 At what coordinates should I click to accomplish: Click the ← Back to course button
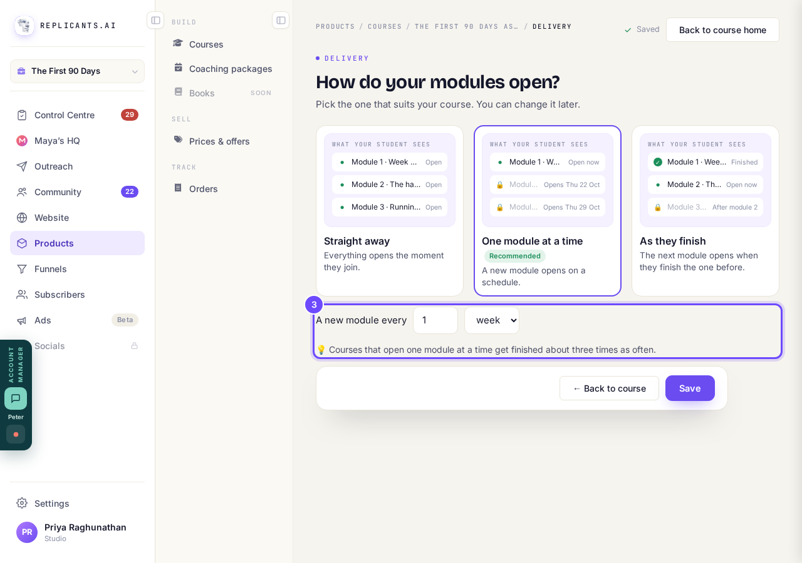click(x=609, y=388)
